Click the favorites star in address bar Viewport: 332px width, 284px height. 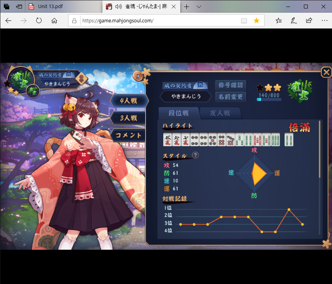(256, 21)
